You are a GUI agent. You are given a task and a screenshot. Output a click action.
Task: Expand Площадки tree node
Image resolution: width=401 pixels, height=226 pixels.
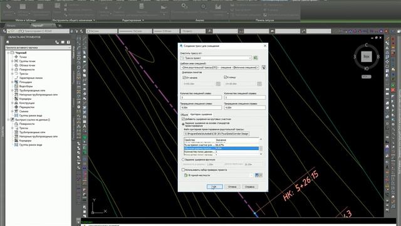(x=13, y=82)
